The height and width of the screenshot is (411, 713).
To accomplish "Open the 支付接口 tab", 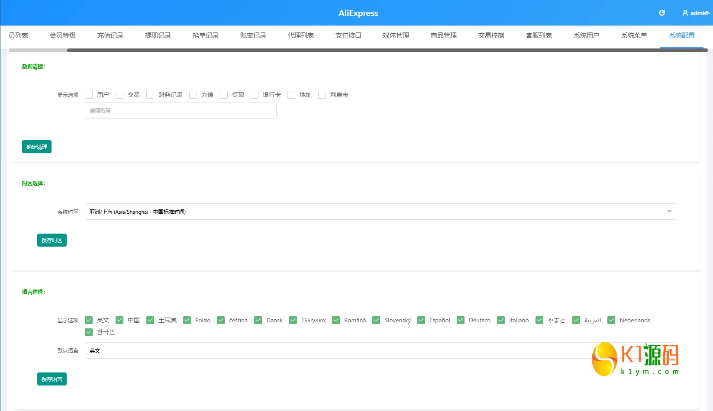I will [x=348, y=35].
